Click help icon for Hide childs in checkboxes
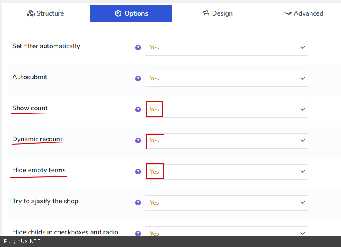Image resolution: width=341 pixels, height=247 pixels. coord(138,233)
